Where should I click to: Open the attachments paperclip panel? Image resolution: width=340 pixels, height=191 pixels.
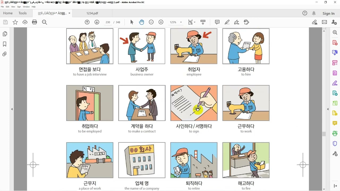(5, 54)
